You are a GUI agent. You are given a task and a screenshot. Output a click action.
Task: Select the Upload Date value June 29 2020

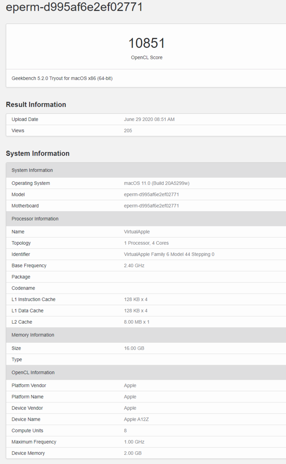pyautogui.click(x=149, y=119)
